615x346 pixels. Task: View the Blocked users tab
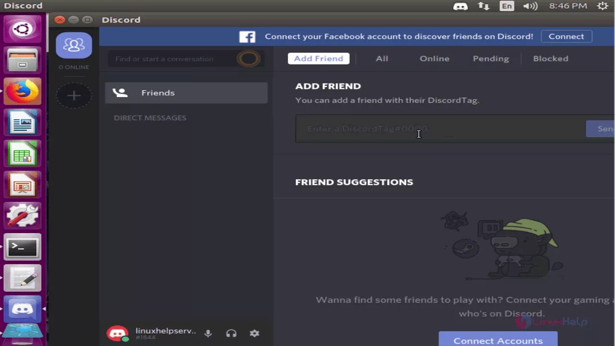(551, 59)
